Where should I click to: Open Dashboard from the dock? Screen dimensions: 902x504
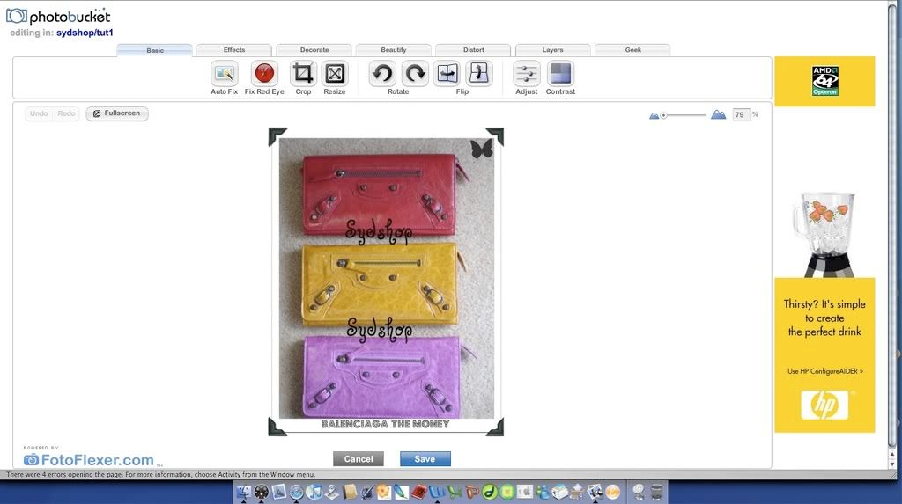tap(261, 492)
